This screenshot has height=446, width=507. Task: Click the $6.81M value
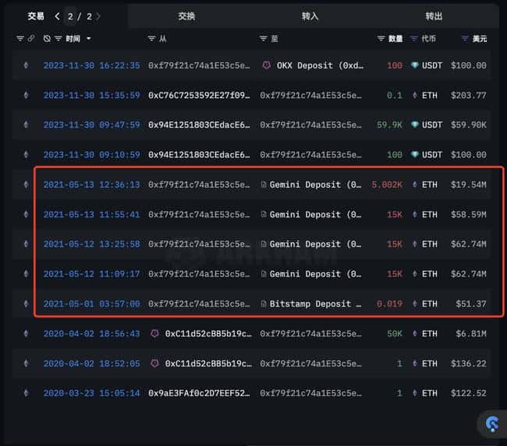(471, 333)
